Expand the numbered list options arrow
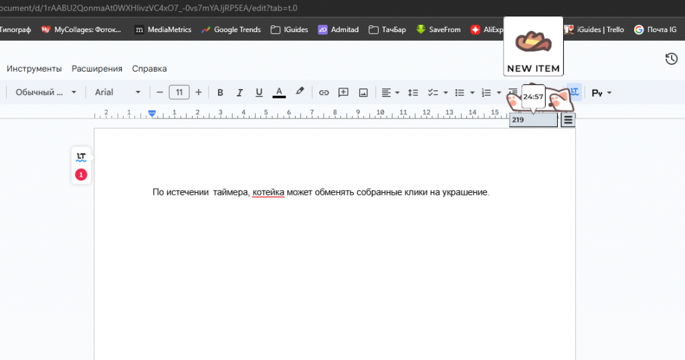685x360 pixels. (x=499, y=92)
